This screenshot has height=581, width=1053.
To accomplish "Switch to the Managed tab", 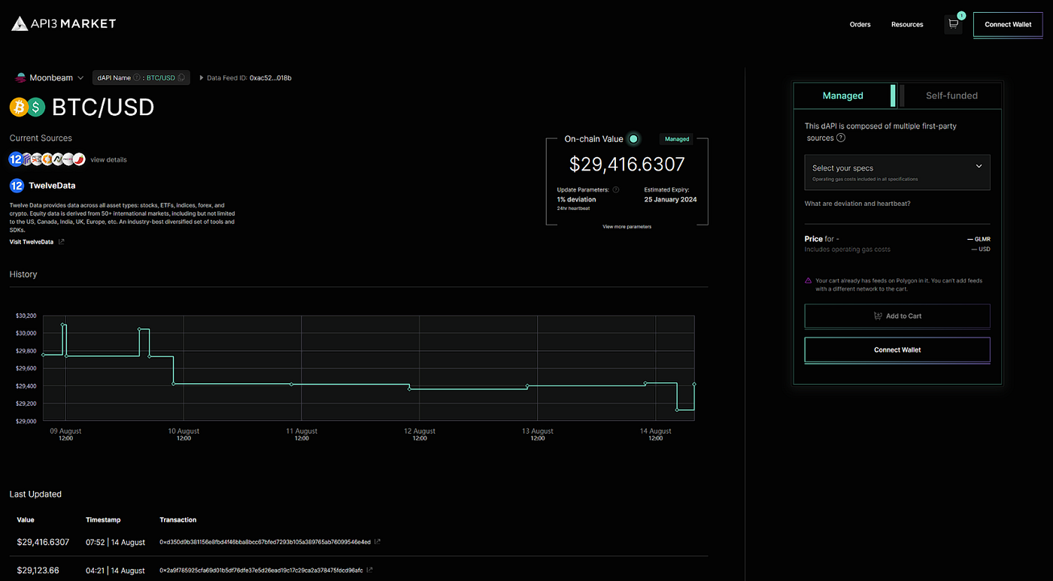I will [x=843, y=95].
